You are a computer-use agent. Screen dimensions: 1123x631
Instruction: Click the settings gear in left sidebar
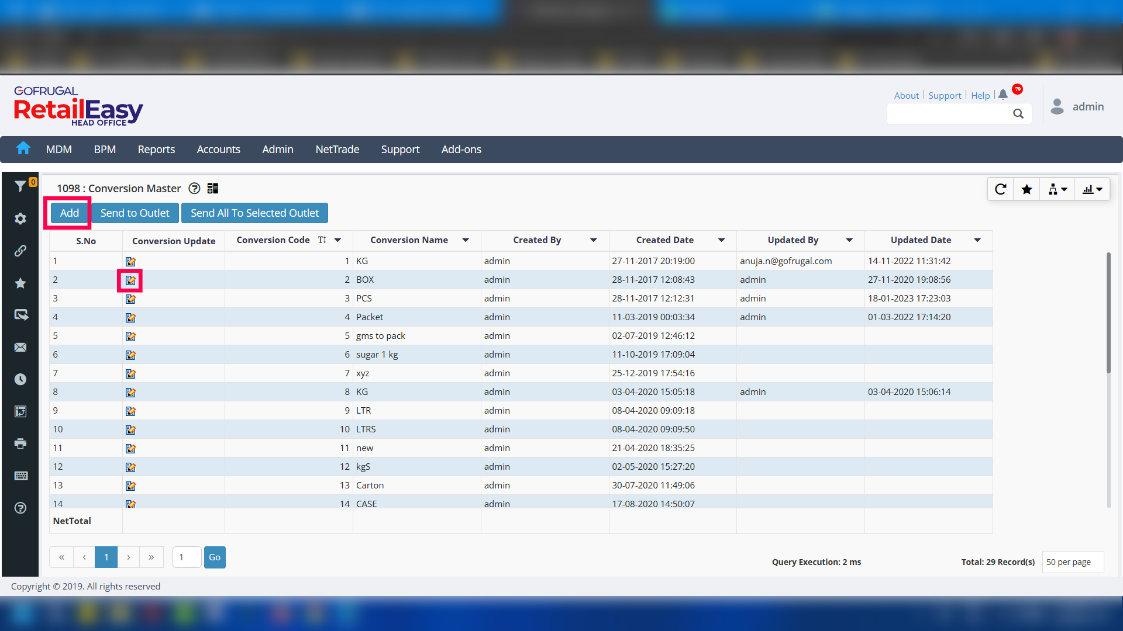(20, 219)
